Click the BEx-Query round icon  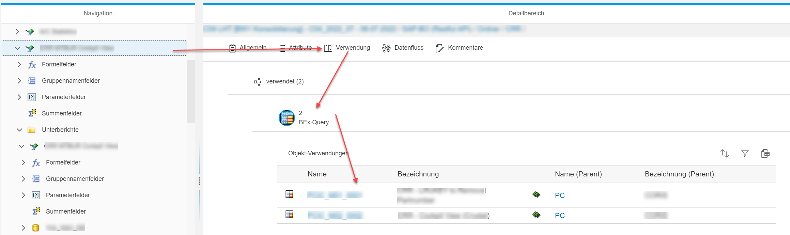286,118
